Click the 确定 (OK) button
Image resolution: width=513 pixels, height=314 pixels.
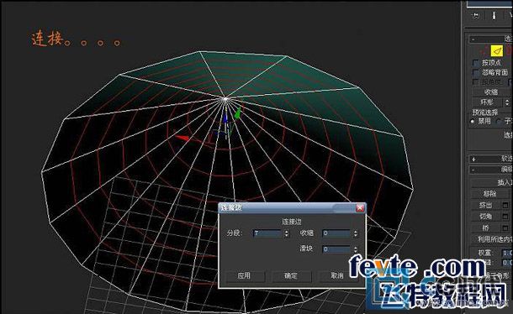click(x=291, y=275)
